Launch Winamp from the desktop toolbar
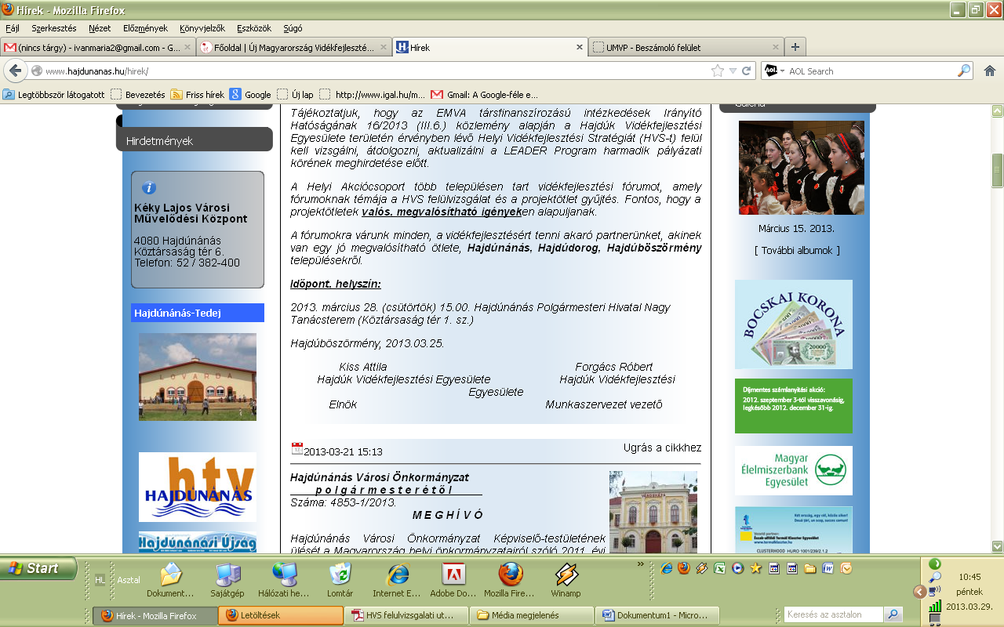This screenshot has width=1004, height=627. [x=566, y=581]
